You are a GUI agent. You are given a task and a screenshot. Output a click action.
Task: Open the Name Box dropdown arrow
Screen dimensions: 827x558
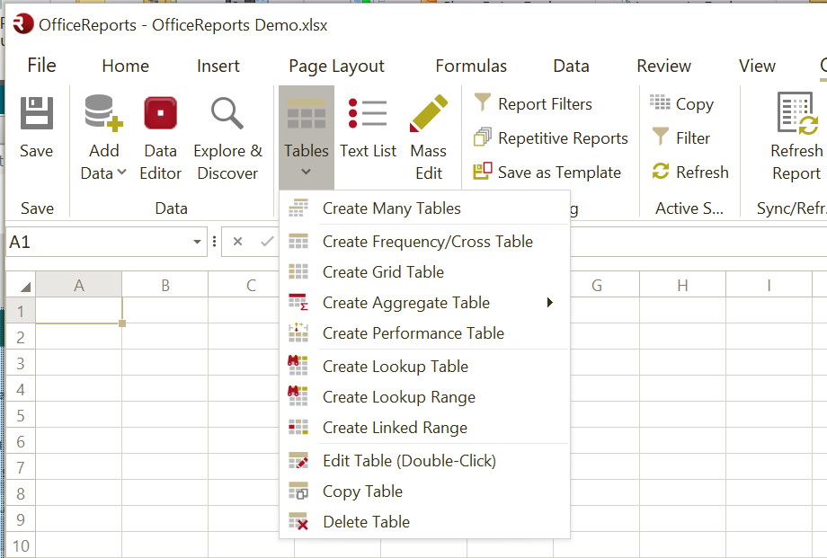click(x=197, y=242)
